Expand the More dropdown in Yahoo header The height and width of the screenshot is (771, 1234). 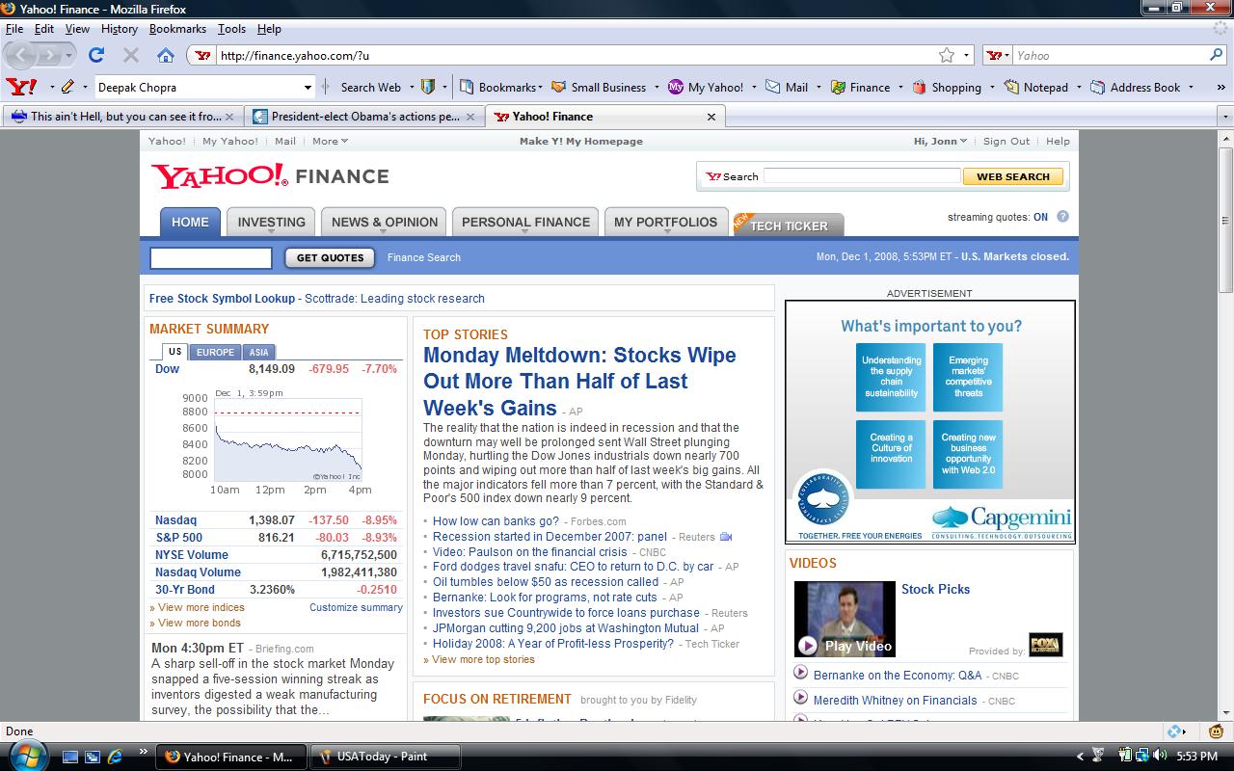(x=330, y=141)
